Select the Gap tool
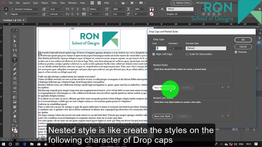 [15, 50]
